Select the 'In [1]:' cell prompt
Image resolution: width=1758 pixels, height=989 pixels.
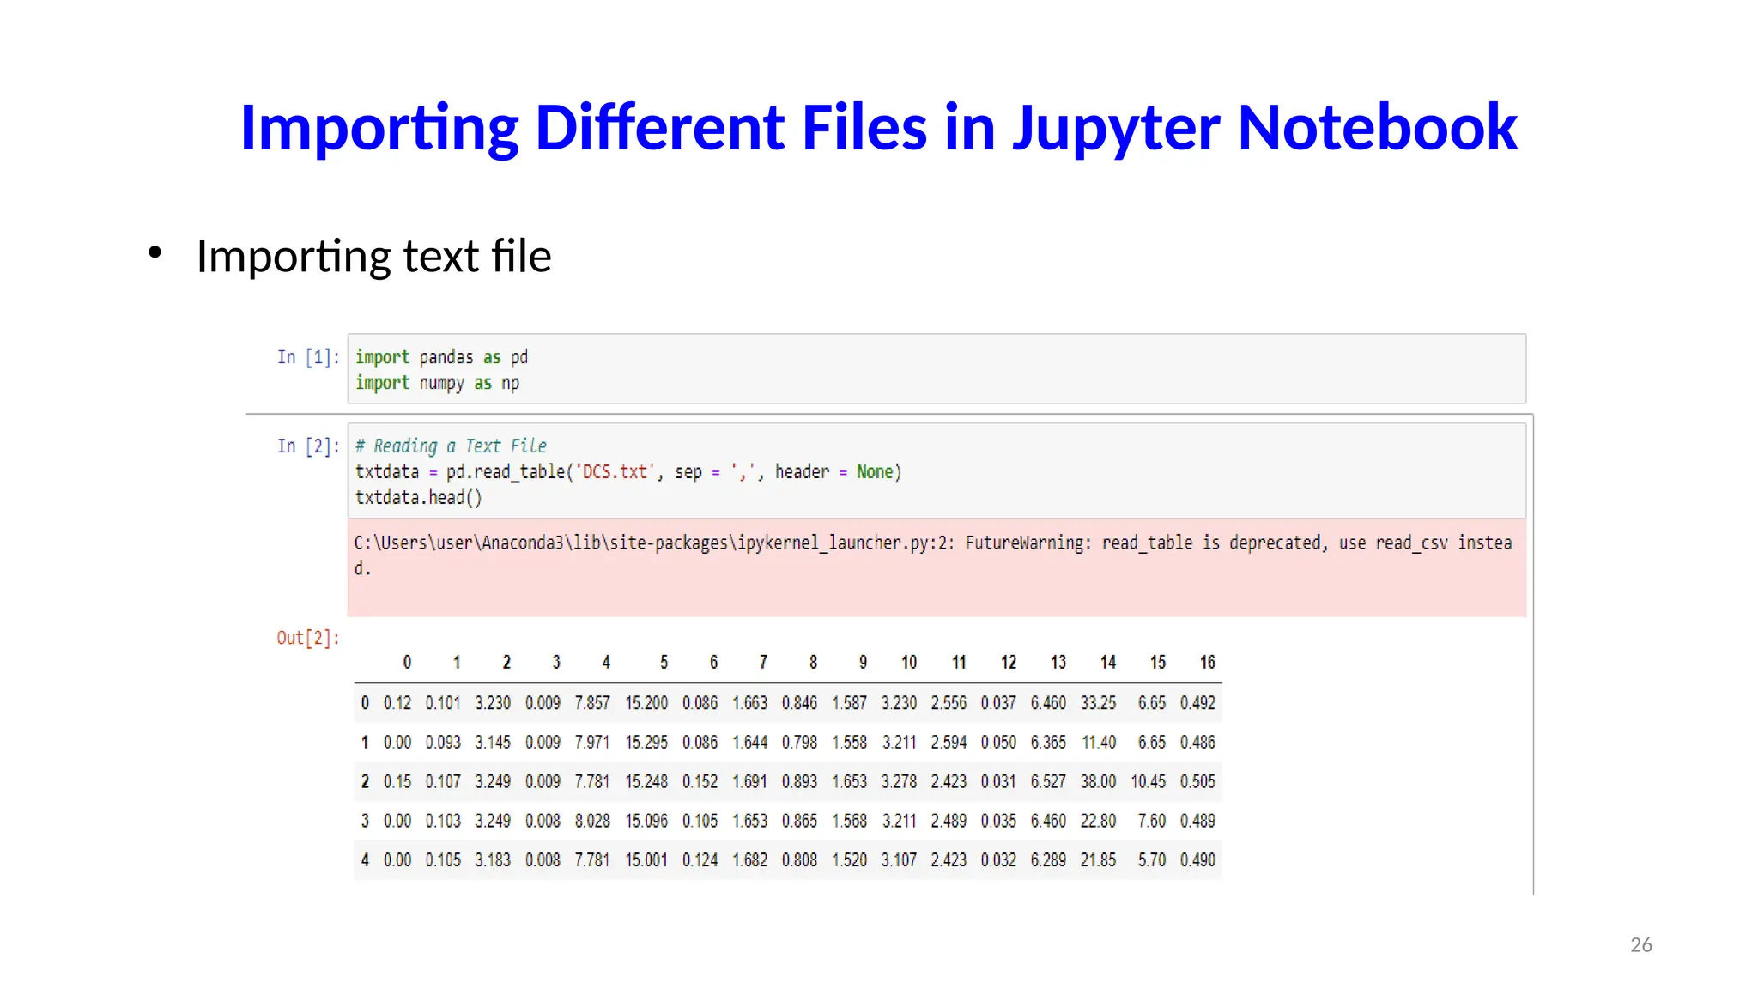pyautogui.click(x=308, y=357)
